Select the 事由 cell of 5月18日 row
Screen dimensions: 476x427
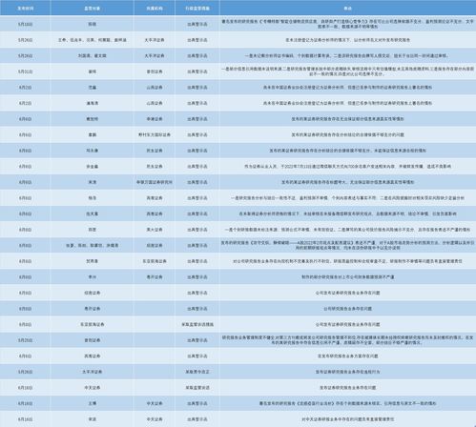[x=348, y=24]
